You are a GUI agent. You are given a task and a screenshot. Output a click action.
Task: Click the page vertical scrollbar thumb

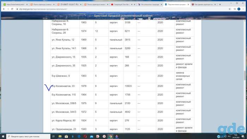tap(245, 75)
